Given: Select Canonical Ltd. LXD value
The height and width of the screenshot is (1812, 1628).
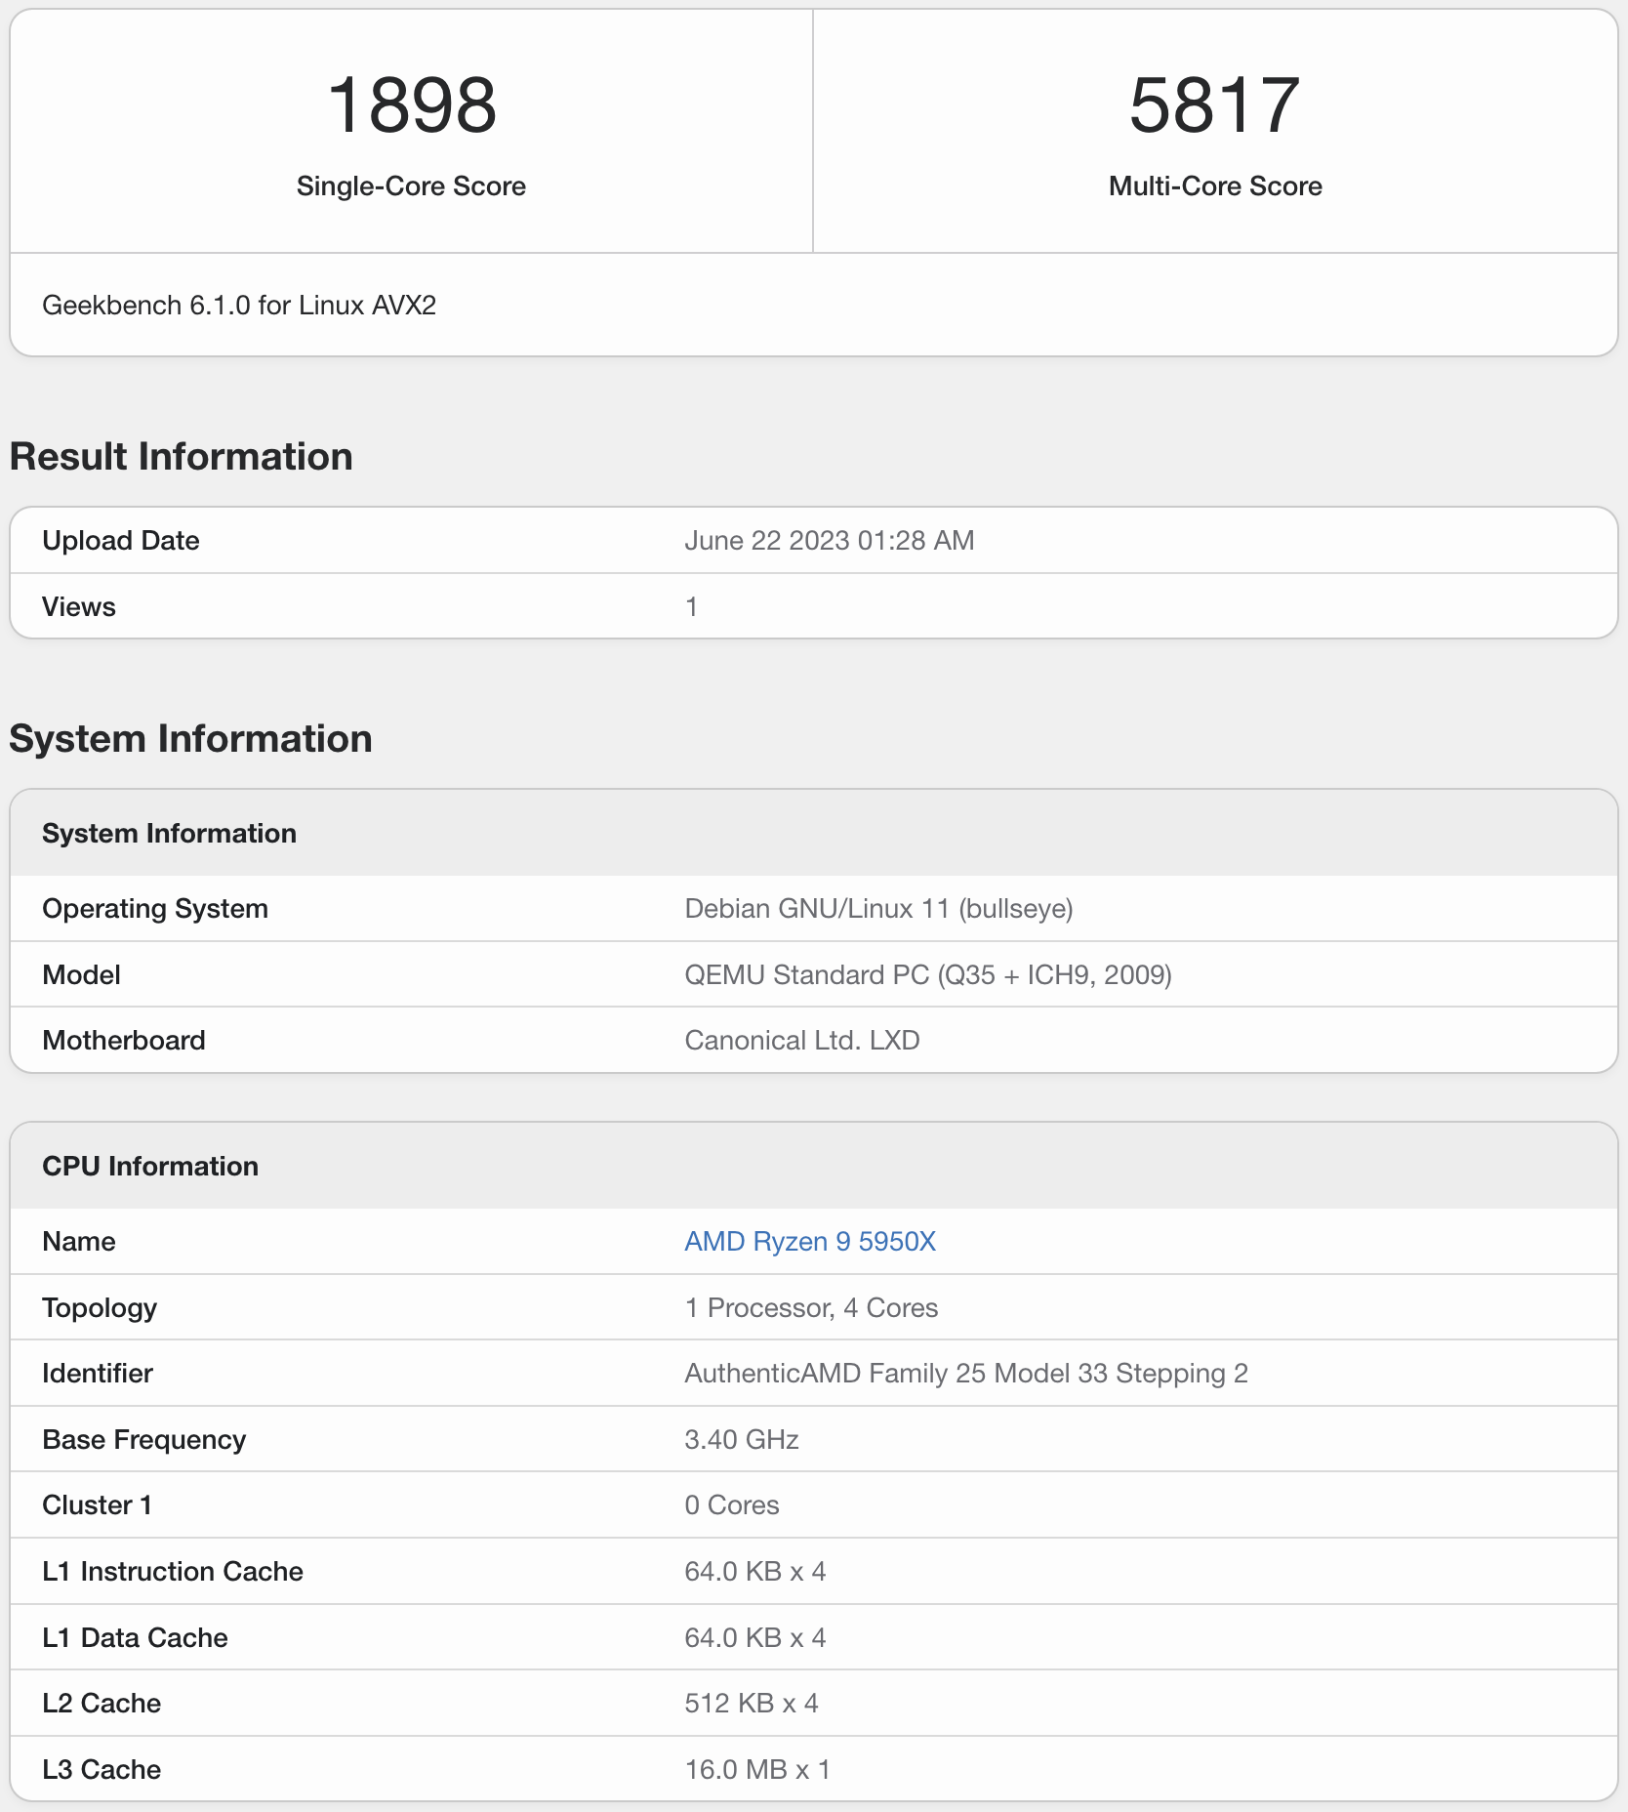Looking at the screenshot, I should tap(802, 1040).
